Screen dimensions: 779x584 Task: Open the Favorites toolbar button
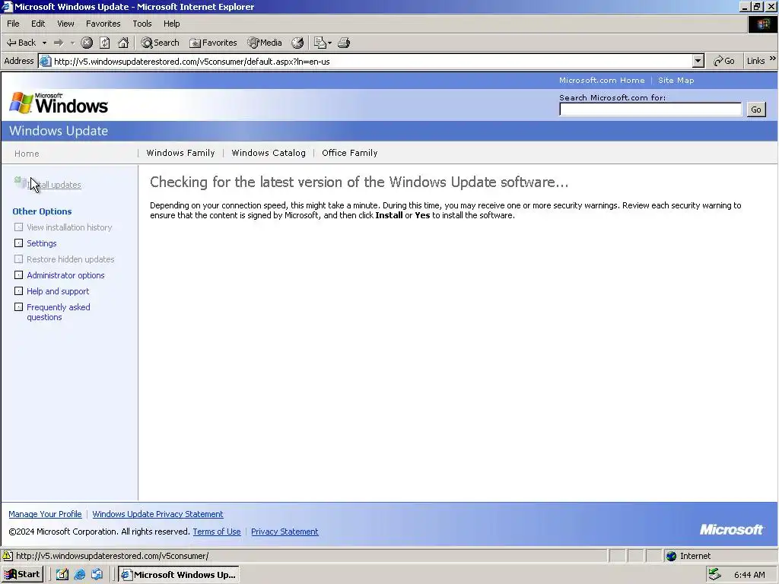[214, 43]
